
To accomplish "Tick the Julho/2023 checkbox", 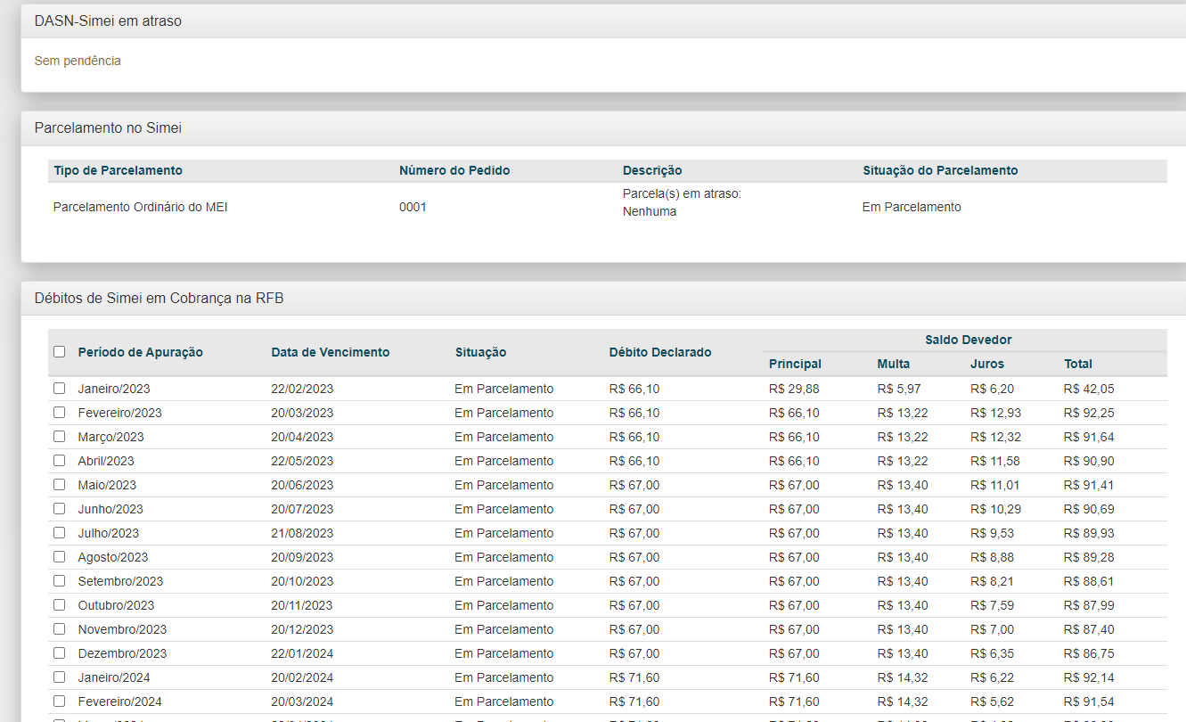I will (59, 533).
